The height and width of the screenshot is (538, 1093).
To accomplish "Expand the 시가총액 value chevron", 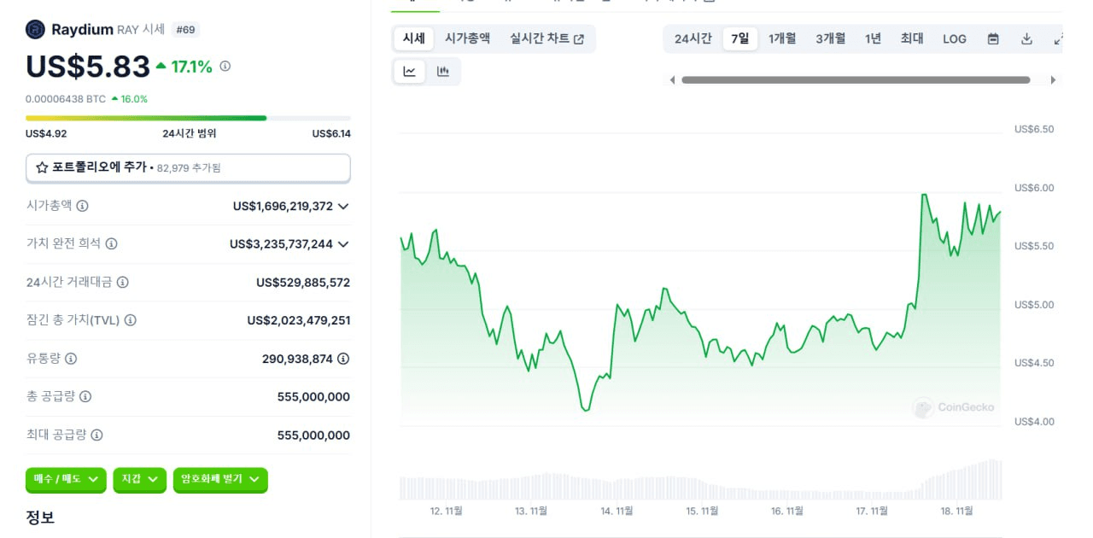I will tap(343, 206).
